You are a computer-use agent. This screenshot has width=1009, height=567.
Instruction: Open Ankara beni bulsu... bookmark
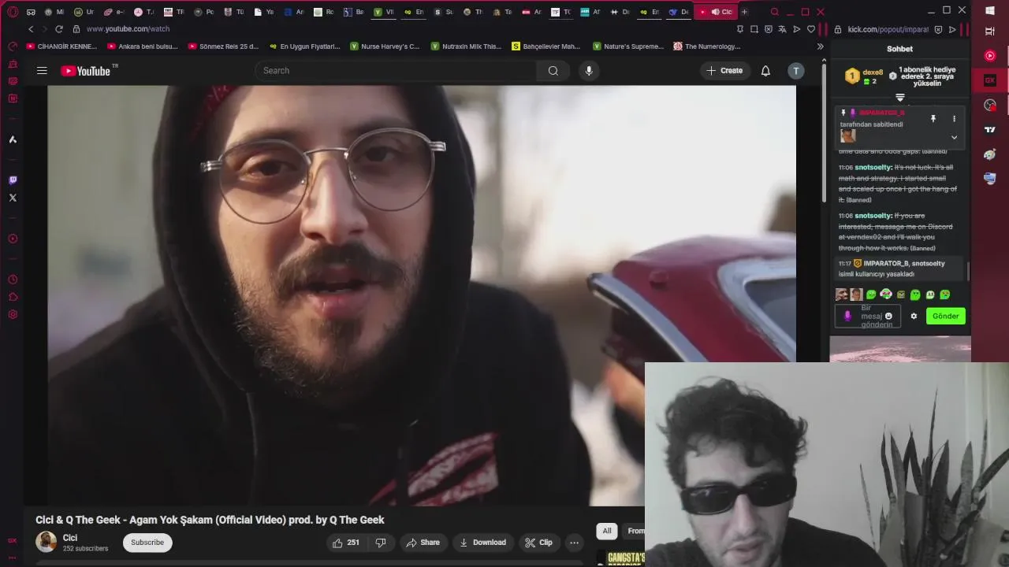pos(142,46)
